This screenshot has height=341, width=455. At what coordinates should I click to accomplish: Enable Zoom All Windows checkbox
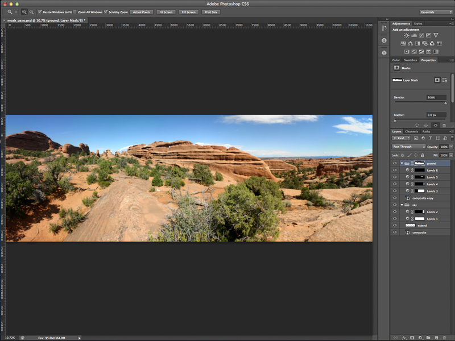pos(75,12)
